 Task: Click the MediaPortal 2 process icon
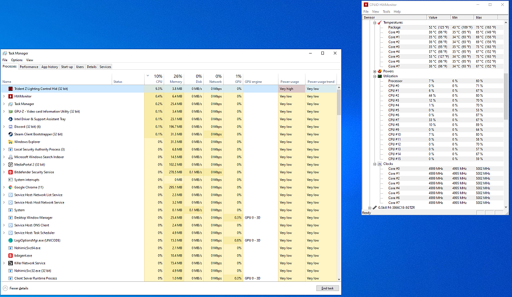pos(10,164)
